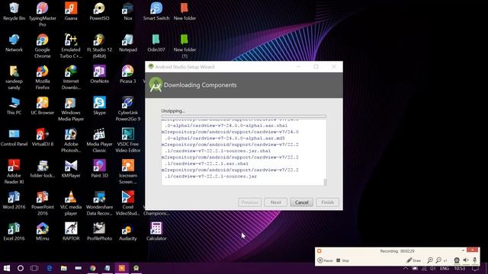Activate the Draw pencil tool in recorder

click(413, 260)
